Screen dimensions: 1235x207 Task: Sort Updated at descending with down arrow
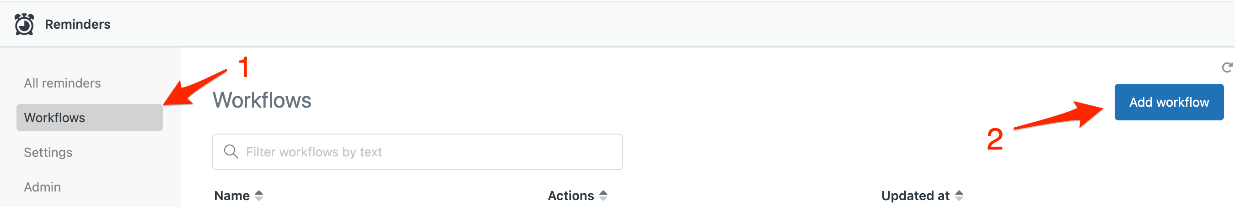tap(959, 198)
